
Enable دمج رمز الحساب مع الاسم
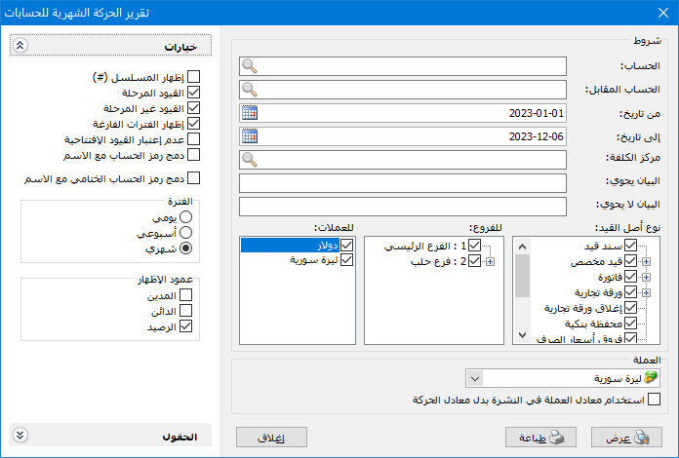[x=193, y=154]
